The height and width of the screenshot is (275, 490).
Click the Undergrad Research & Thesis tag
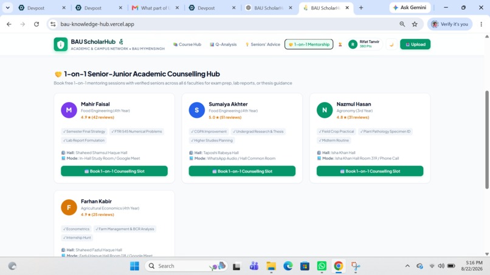tap(258, 131)
